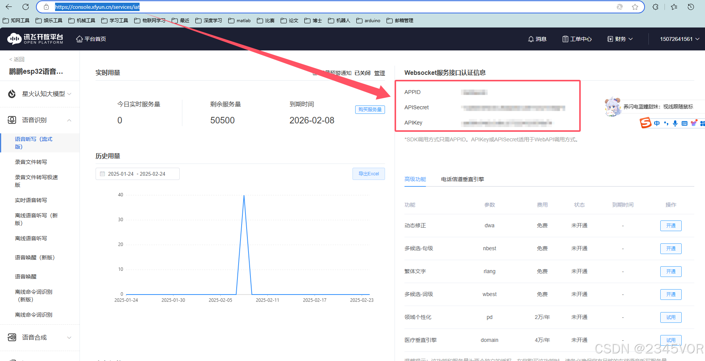Switch to the 电话信道垂直引擎 tab
This screenshot has width=705, height=361.
463,179
